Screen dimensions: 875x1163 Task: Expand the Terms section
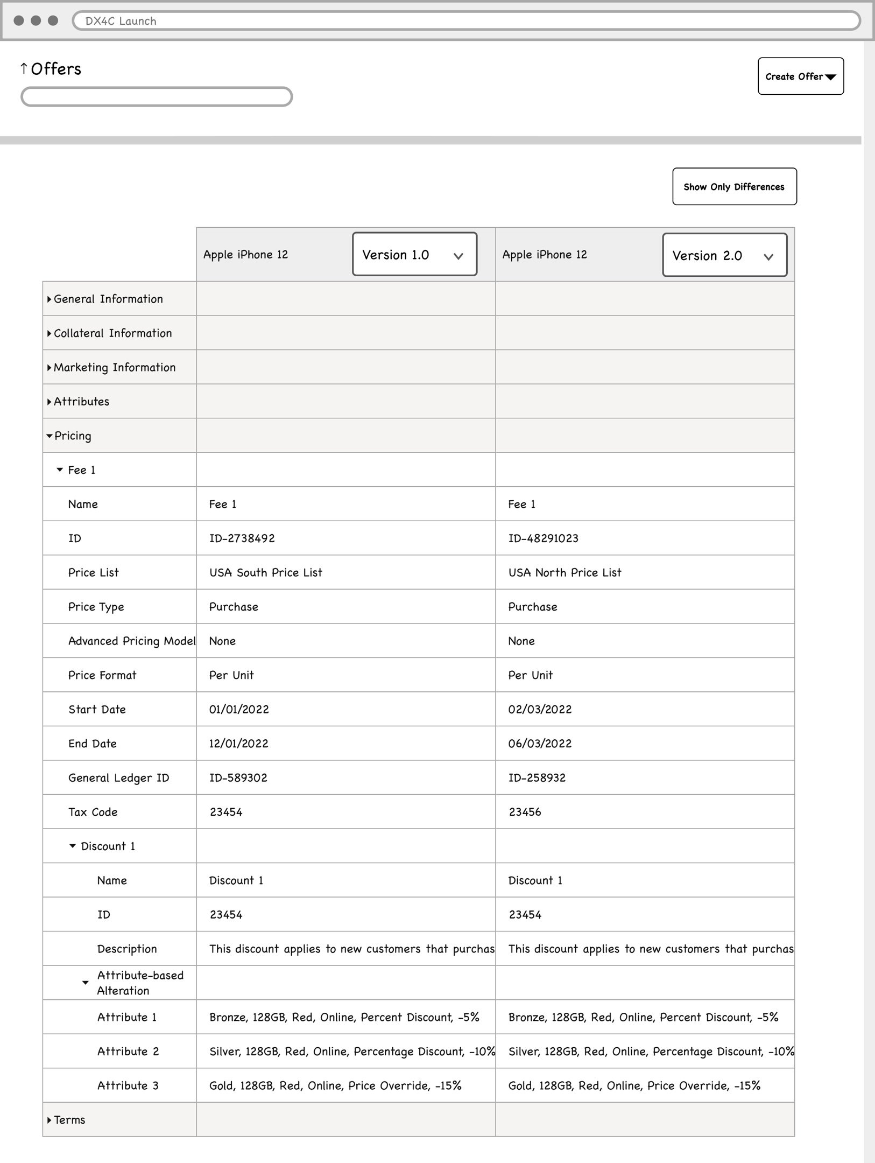50,1120
